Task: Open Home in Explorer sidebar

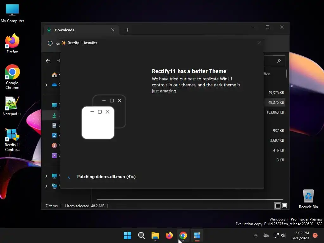Action: click(x=54, y=75)
